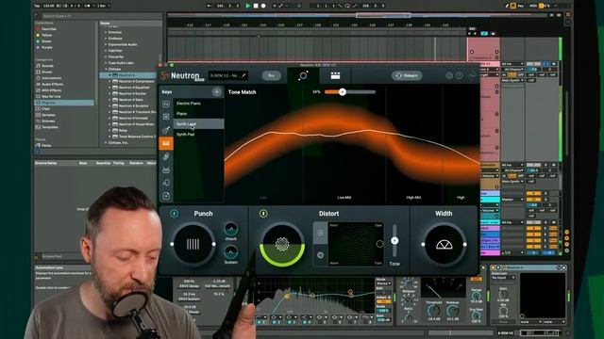
Task: Expand Neutron 4 Sculptor item
Action: click(109, 105)
